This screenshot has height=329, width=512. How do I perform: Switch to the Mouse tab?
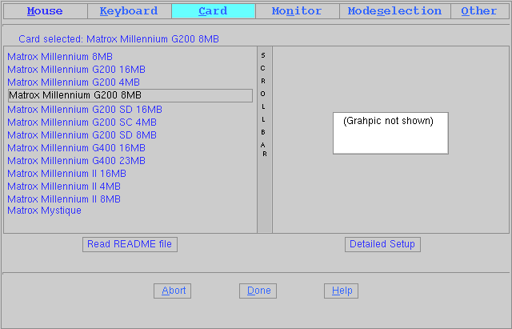[x=45, y=11]
